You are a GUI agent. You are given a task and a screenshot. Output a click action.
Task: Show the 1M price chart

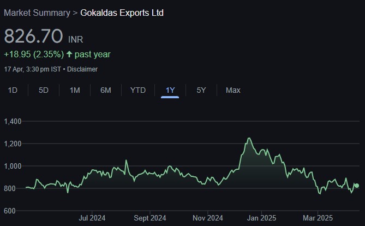click(x=75, y=90)
